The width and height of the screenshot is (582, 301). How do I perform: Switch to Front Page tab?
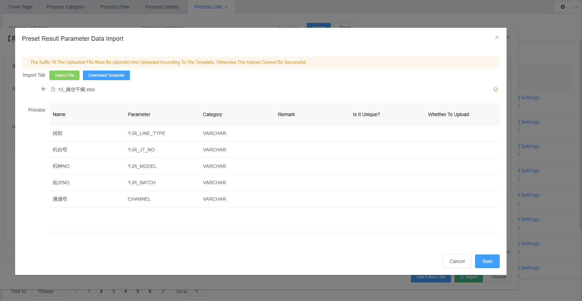21,7
